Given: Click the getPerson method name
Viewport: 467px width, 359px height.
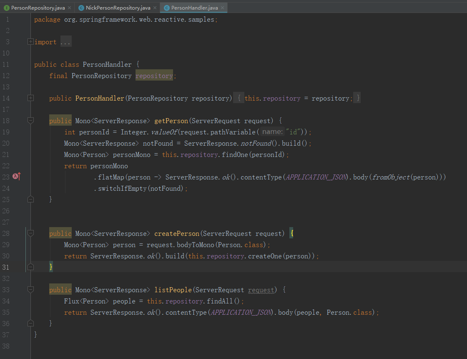Looking at the screenshot, I should 171,121.
